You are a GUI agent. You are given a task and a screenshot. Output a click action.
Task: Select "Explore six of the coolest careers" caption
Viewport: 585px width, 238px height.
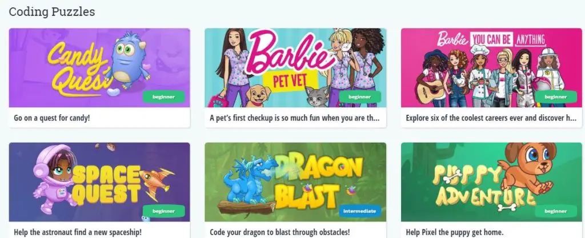[x=491, y=118]
